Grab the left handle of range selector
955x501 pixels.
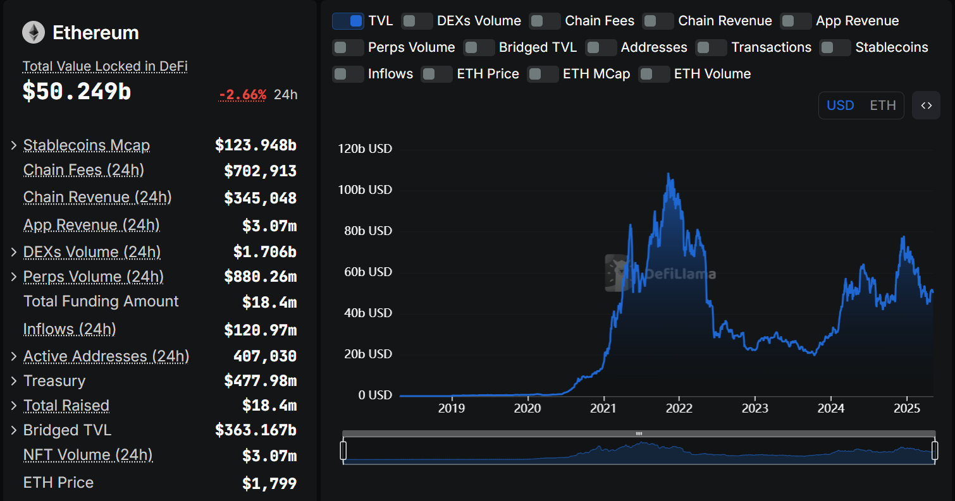tap(343, 451)
